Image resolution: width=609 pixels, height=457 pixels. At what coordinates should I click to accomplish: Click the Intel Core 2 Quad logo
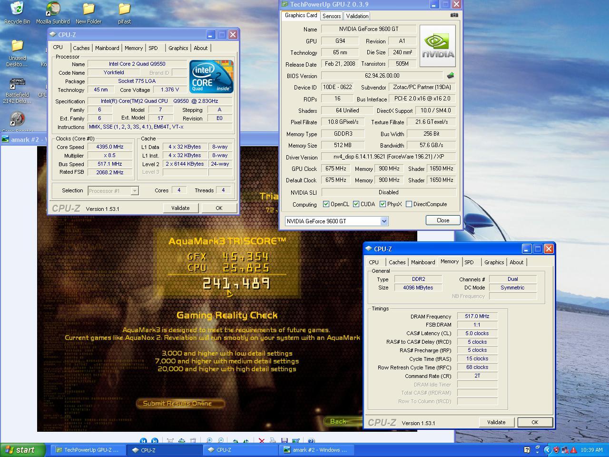coord(211,76)
